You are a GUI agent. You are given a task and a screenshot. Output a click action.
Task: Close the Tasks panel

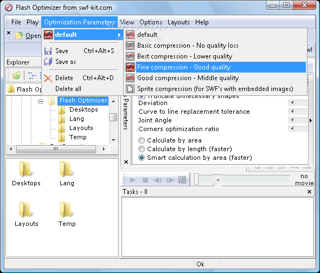click(x=309, y=192)
